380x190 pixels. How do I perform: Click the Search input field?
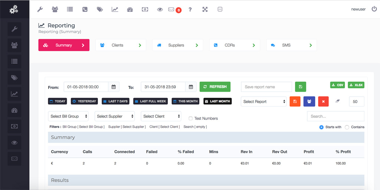tap(335, 116)
